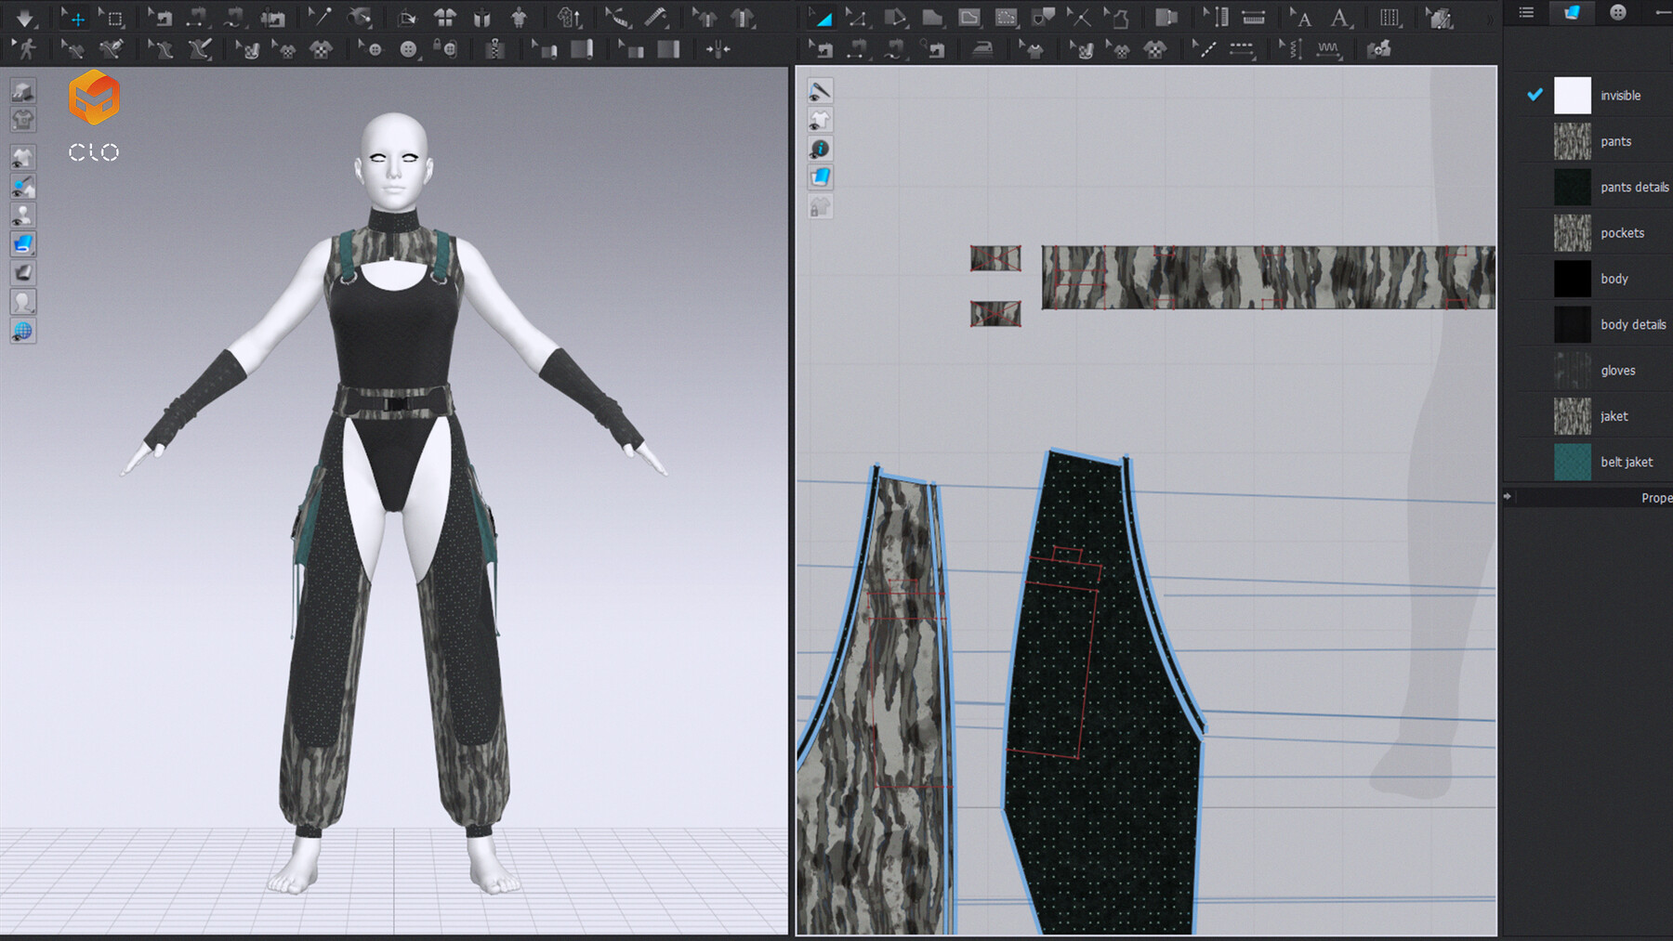Select the belt jaket teal swatch
This screenshot has width=1673, height=941.
(x=1573, y=462)
